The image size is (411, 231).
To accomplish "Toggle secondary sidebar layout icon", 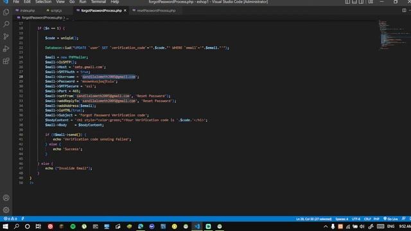I will [x=361, y=2].
